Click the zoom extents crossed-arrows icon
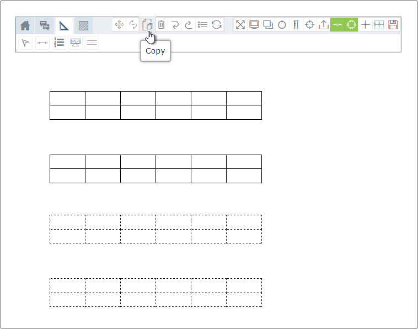This screenshot has width=418, height=329. (x=240, y=25)
